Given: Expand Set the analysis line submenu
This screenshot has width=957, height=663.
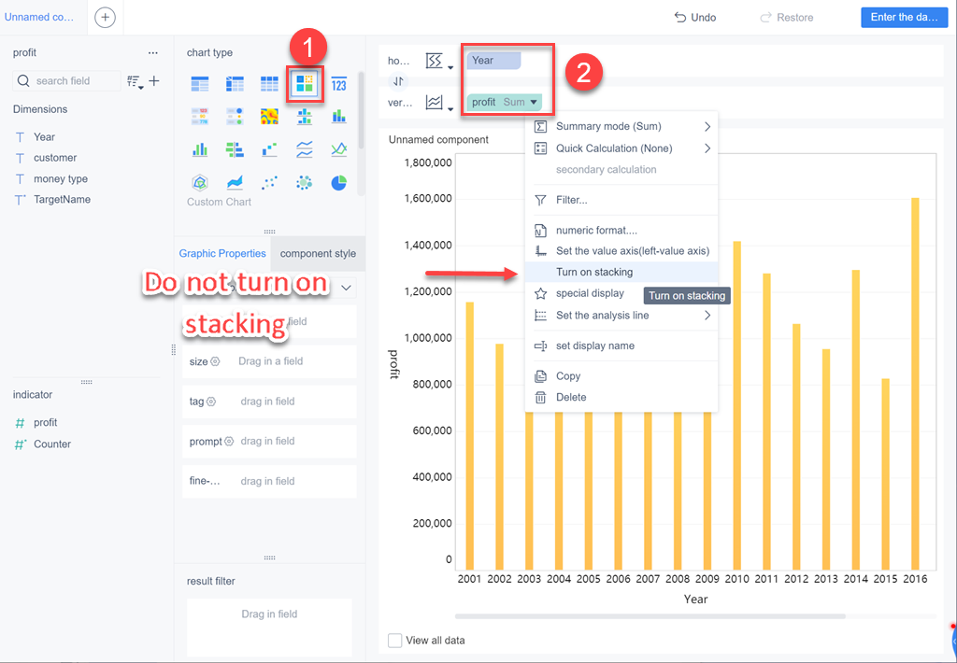Looking at the screenshot, I should (707, 316).
